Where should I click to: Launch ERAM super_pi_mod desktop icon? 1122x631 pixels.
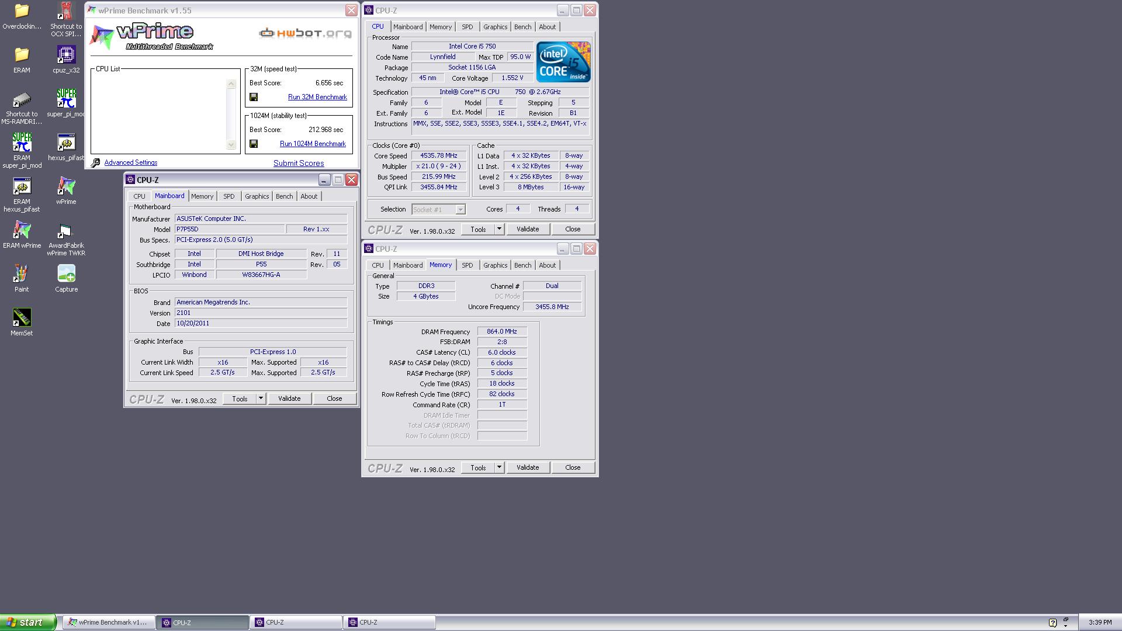tap(22, 151)
